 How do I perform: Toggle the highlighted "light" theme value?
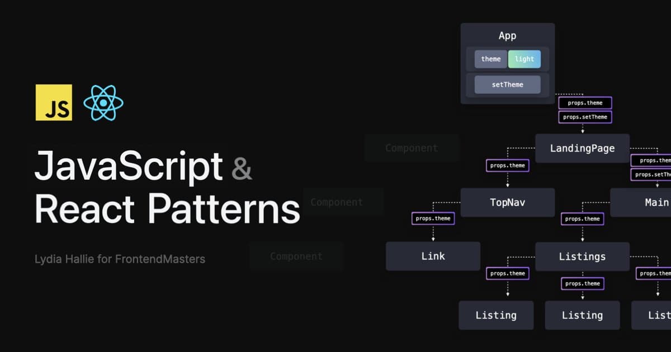coord(524,59)
